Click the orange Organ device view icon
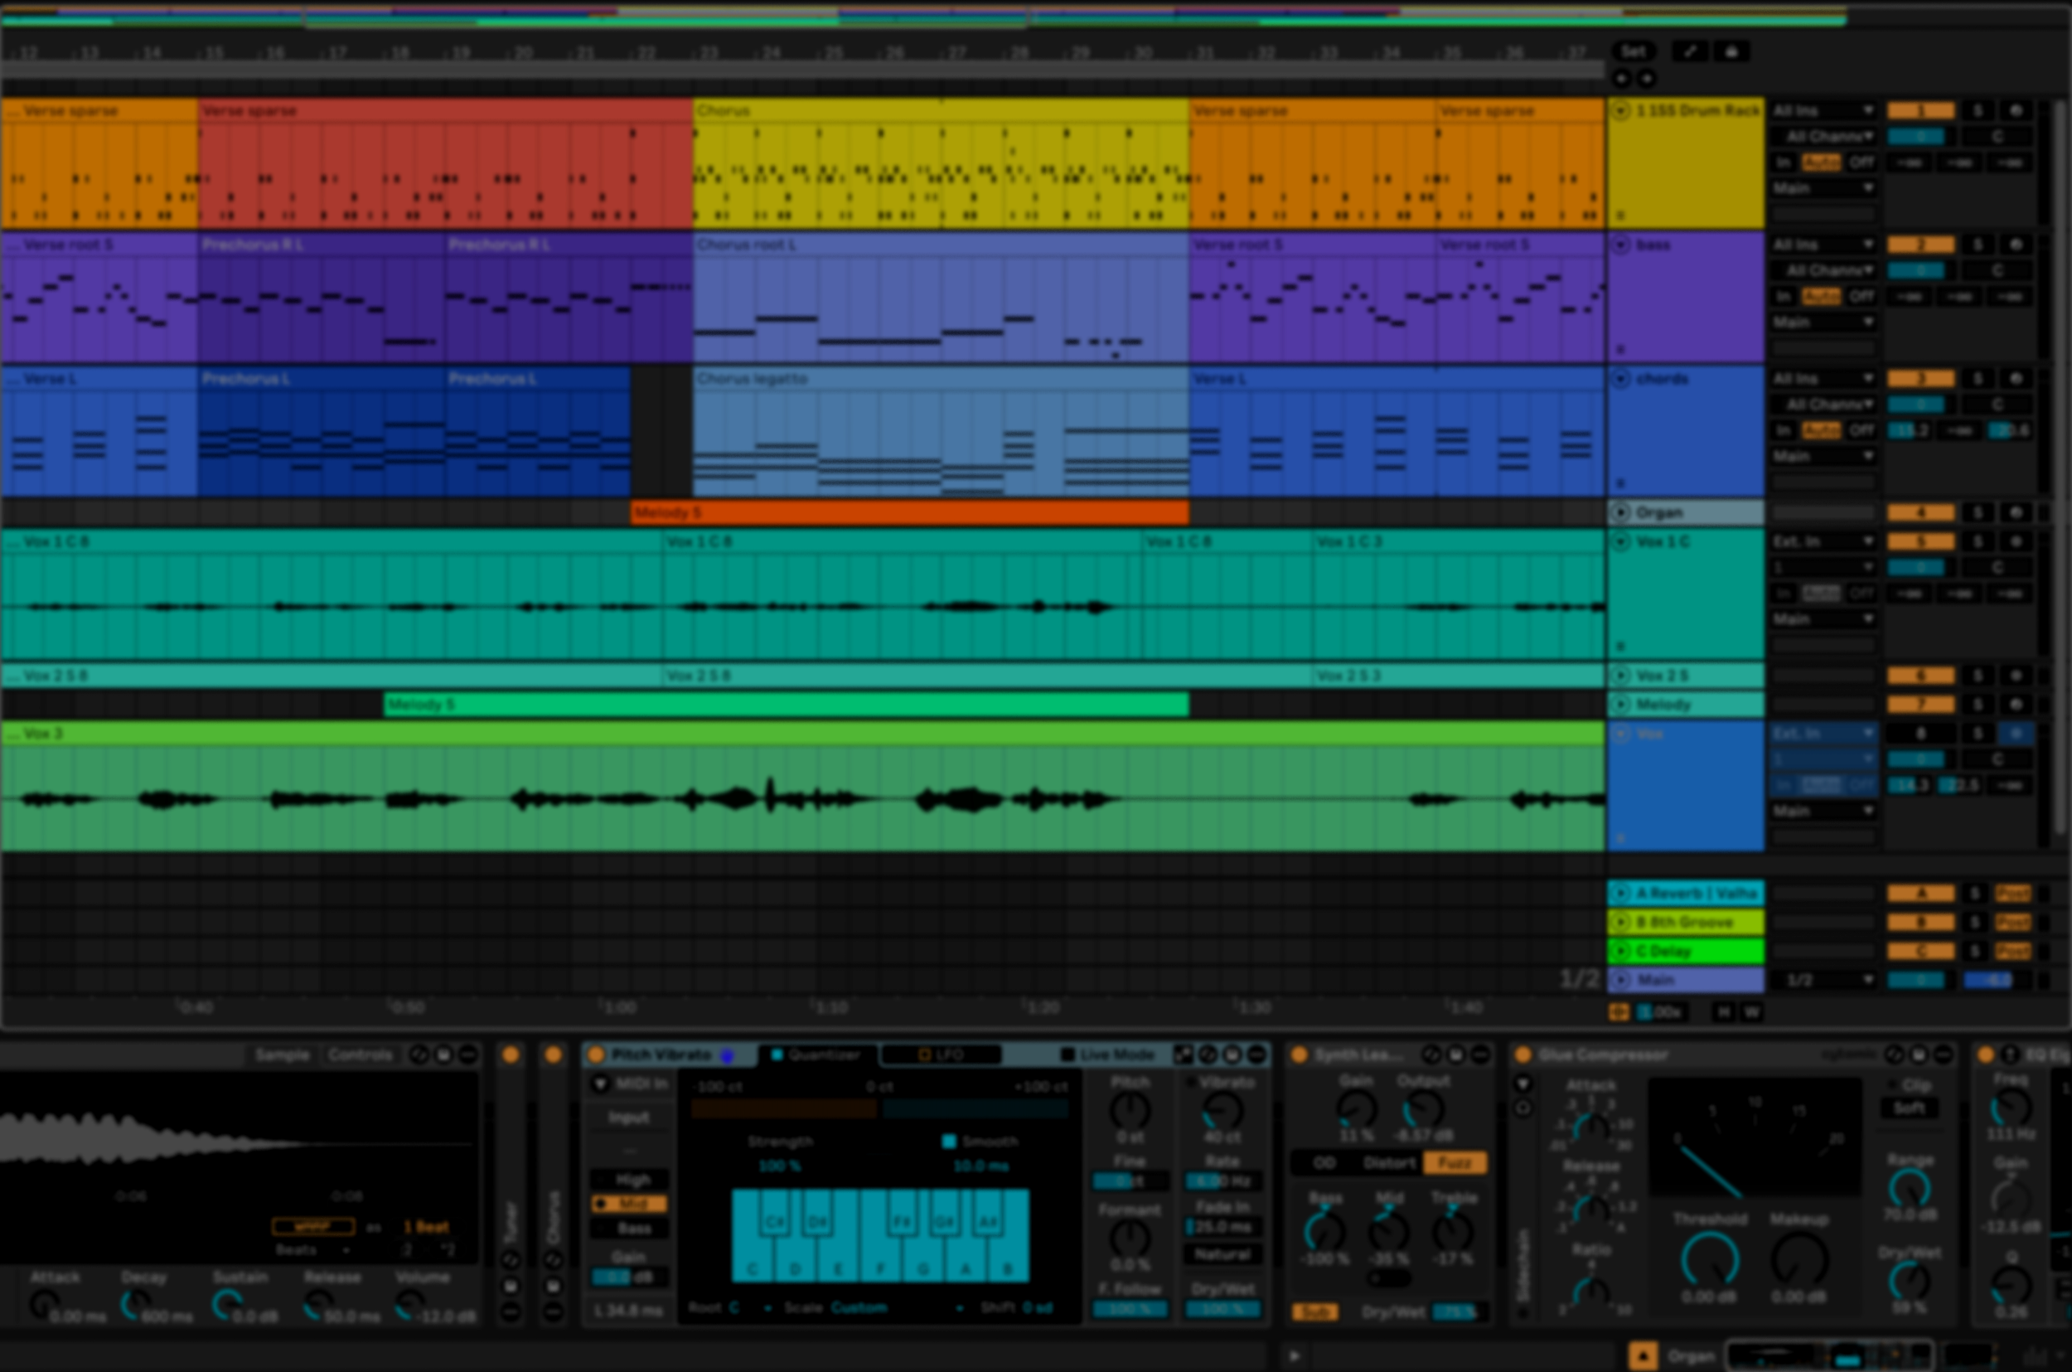 (1643, 1355)
